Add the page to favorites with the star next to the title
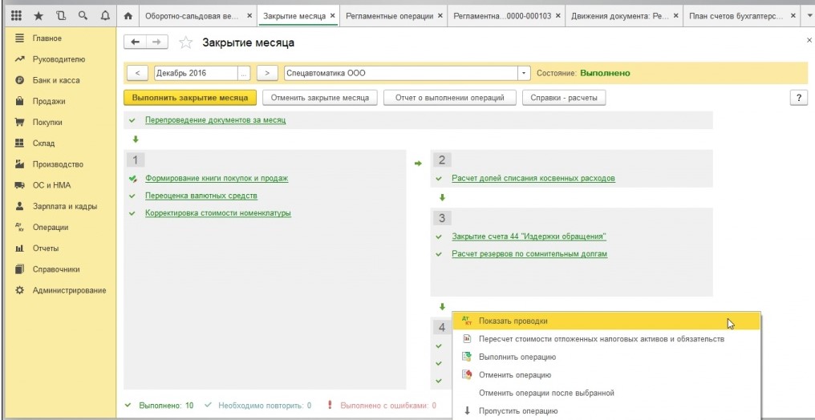 click(185, 42)
